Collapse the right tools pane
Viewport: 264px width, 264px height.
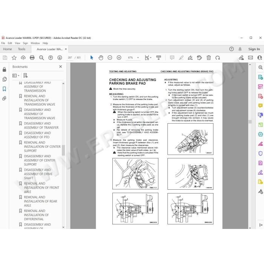(x=261, y=225)
